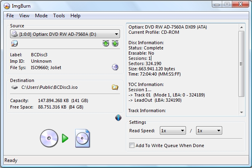This screenshot has width=252, height=168.
Task: Open the Mode menu
Action: tap(41, 16)
